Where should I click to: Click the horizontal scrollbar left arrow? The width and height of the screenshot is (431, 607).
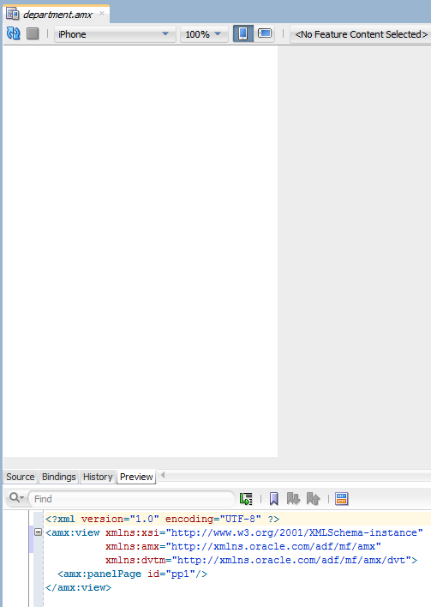tap(163, 475)
